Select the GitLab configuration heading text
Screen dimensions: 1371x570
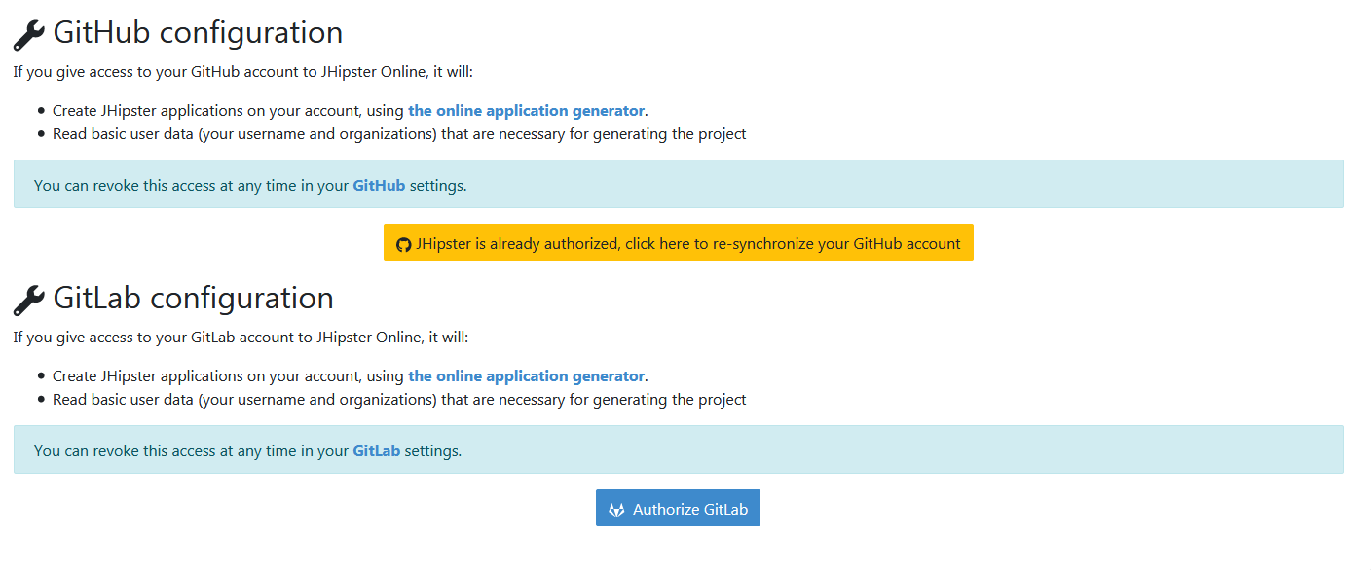194,299
